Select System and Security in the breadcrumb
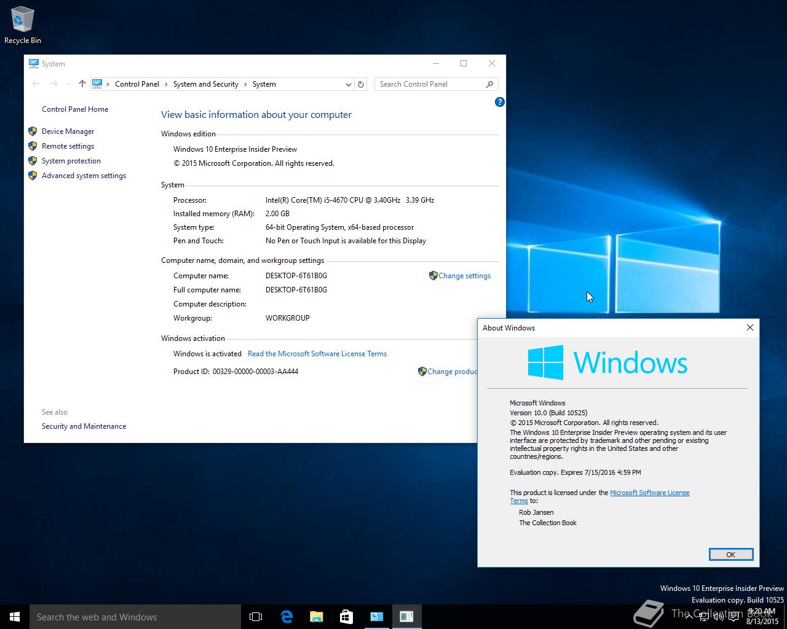 pos(205,84)
